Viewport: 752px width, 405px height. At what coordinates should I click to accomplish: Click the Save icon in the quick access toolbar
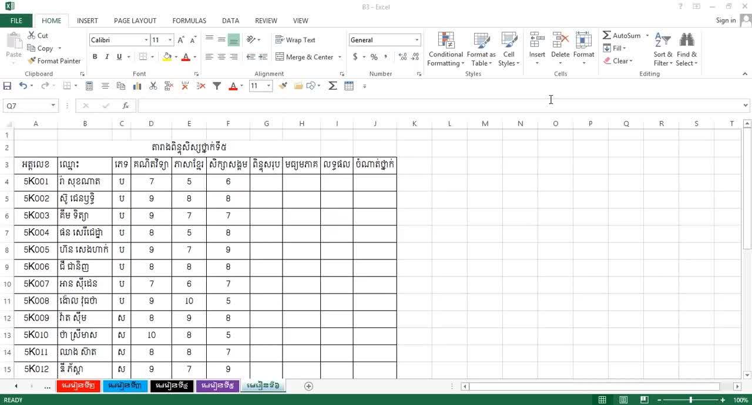(8, 86)
